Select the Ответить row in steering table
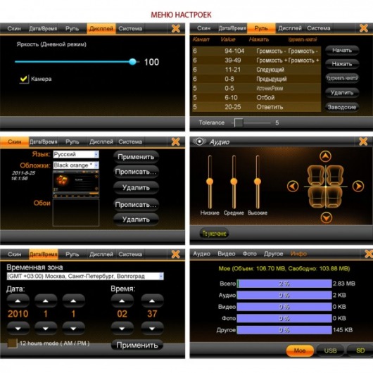Image resolution: width=373 pixels, height=373 pixels. [256, 107]
